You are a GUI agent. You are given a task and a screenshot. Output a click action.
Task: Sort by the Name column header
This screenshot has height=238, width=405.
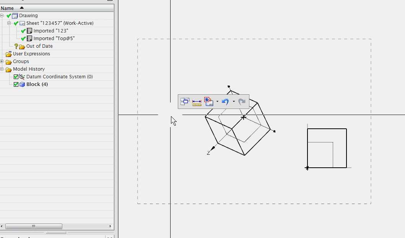(x=57, y=8)
